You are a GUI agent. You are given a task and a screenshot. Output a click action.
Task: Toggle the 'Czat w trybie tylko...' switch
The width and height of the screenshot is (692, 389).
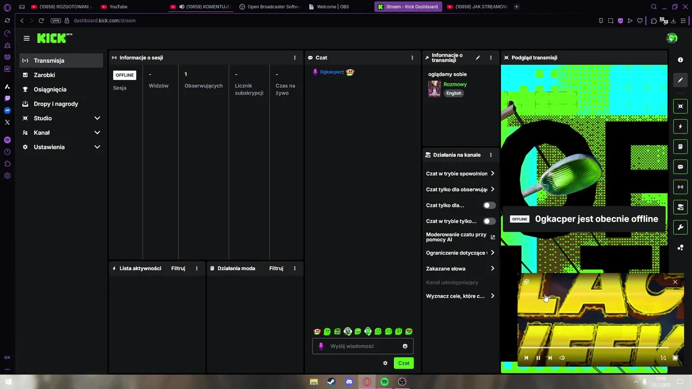[489, 221]
